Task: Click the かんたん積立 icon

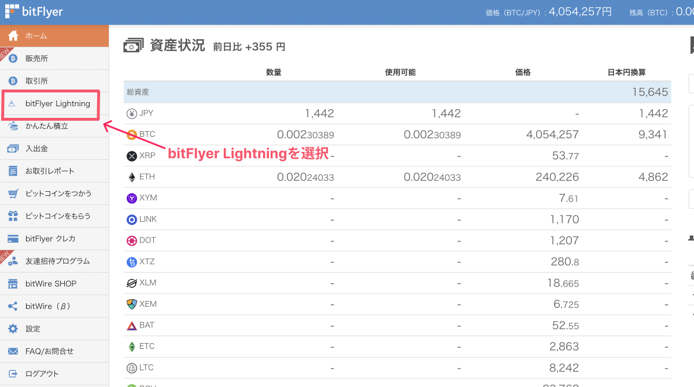Action: [x=13, y=126]
